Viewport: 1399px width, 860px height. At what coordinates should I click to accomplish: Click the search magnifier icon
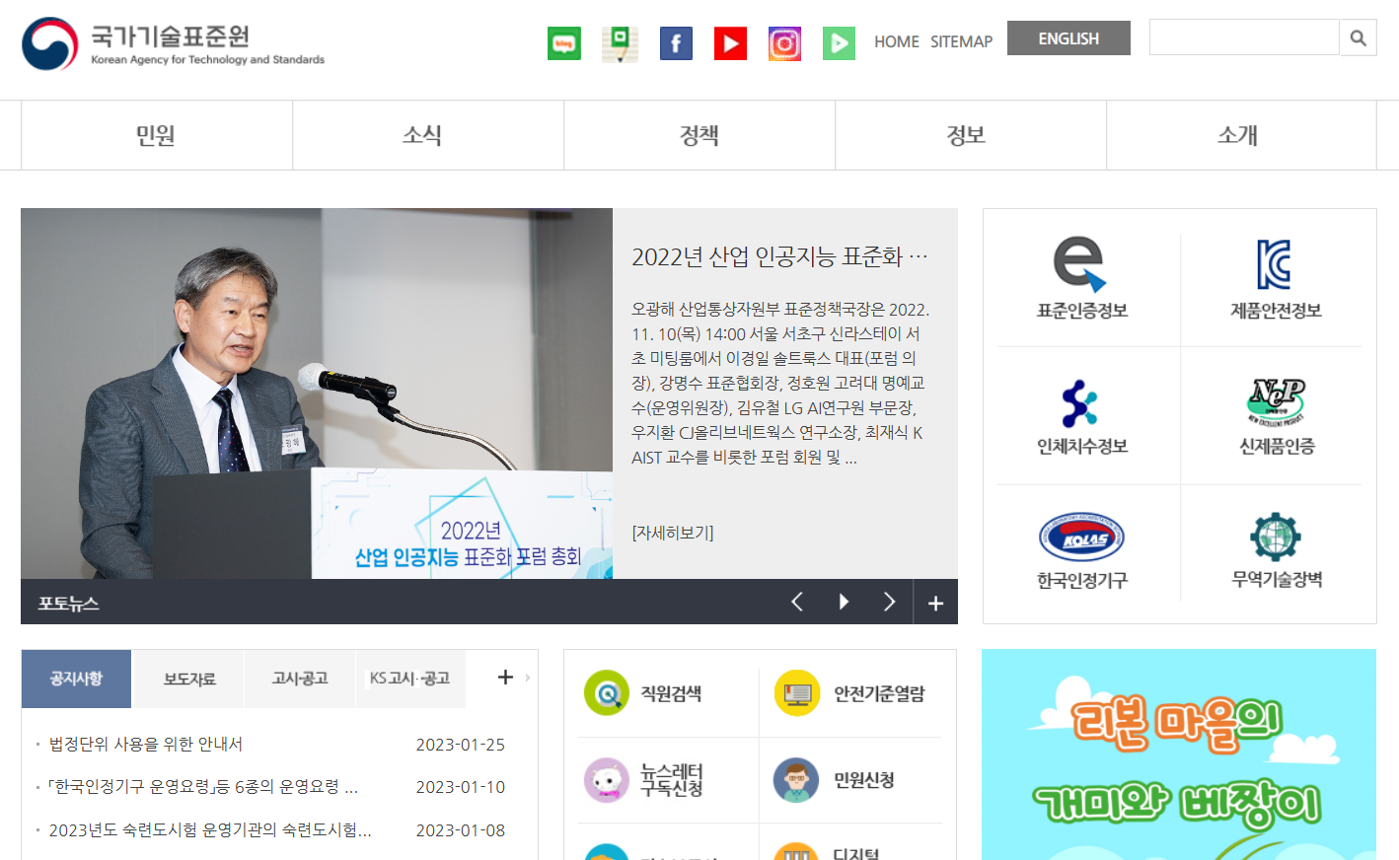pyautogui.click(x=1359, y=37)
